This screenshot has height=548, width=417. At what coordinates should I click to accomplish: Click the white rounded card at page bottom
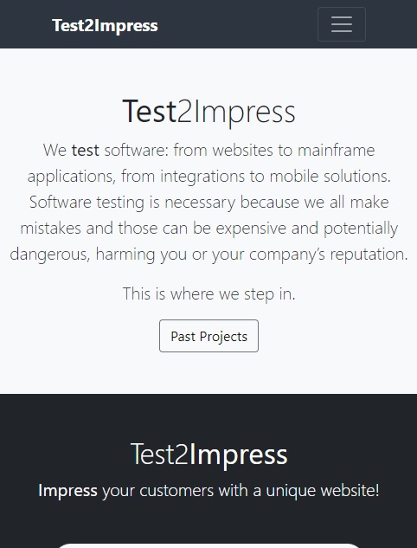(208, 545)
